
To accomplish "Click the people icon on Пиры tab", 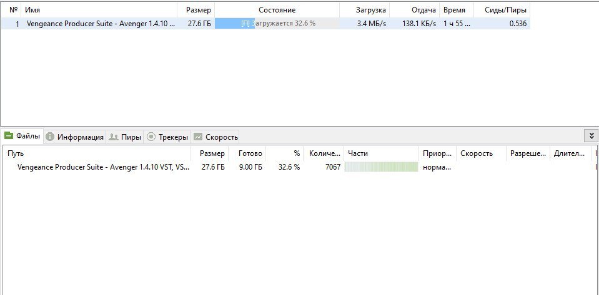I will click(114, 137).
